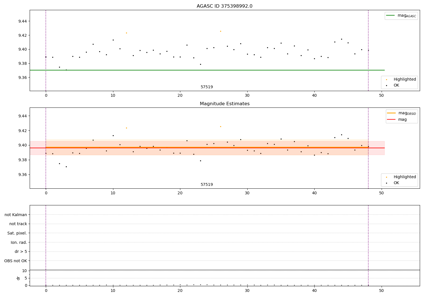Click the x-tick 0 under the bottom panel
Viewport: 424px width, 297px height.
coord(46,290)
